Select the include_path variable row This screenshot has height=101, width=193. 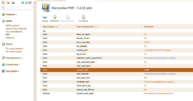point(117,50)
